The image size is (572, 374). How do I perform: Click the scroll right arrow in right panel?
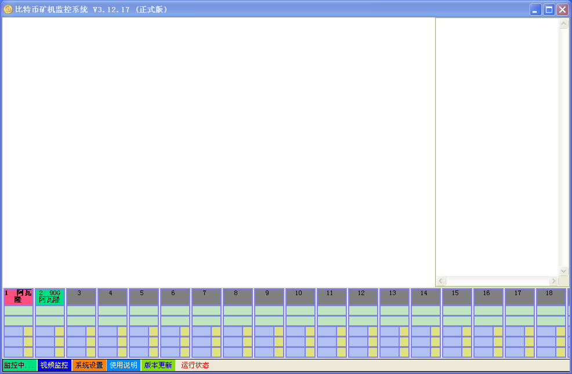(554, 281)
